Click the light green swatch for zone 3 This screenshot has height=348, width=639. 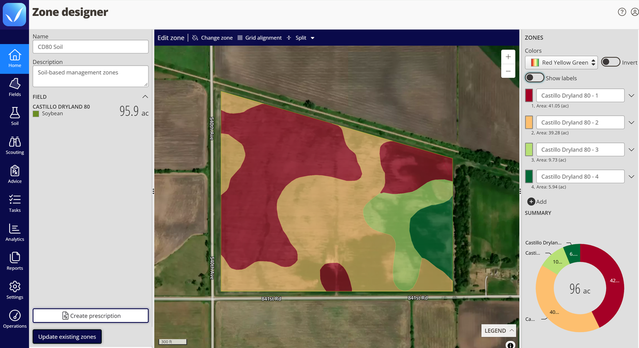[x=529, y=150]
